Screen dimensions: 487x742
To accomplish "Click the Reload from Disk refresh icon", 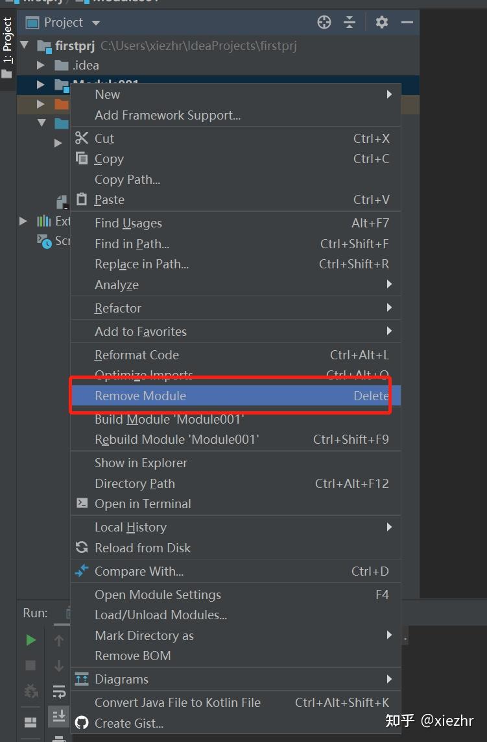I will (x=82, y=548).
